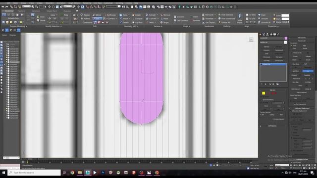The height and width of the screenshot is (178, 317).
Task: Collapse the Subdivision Displacement rollout
Action: 302,108
